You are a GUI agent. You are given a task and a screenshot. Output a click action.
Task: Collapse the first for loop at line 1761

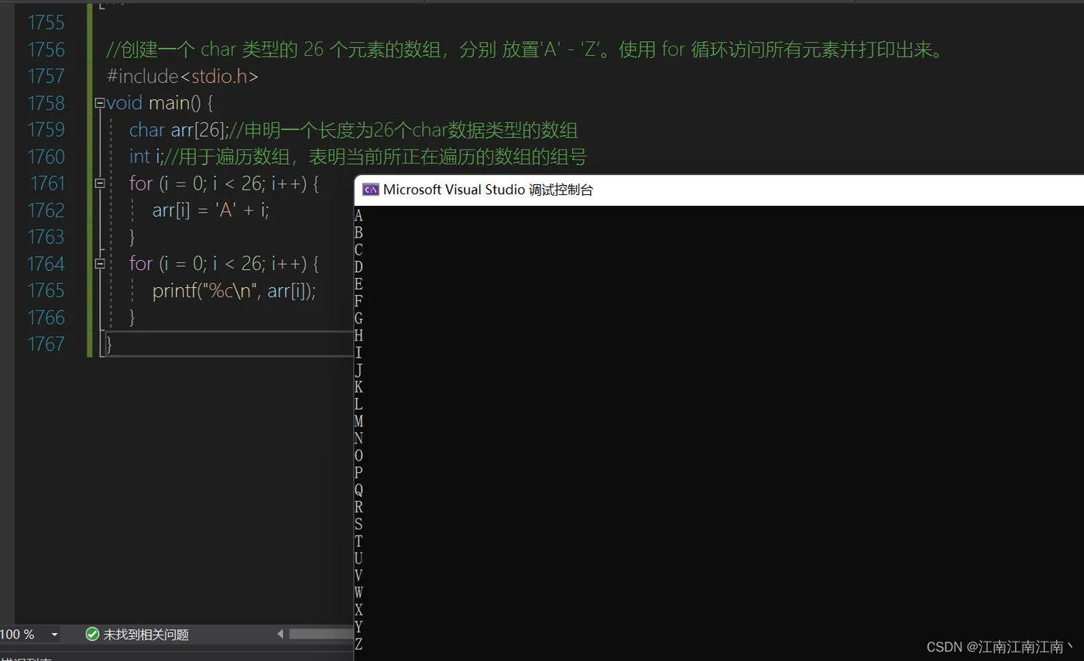99,183
